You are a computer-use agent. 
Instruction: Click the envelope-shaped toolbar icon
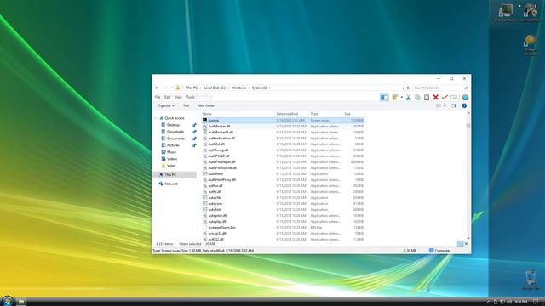(454, 98)
